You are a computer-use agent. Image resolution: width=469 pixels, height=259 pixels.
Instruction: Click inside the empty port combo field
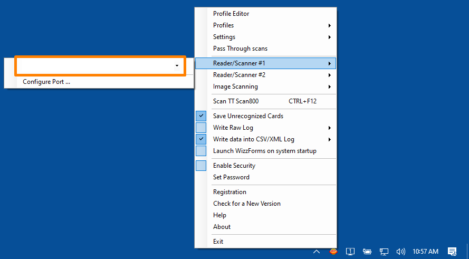click(95, 66)
